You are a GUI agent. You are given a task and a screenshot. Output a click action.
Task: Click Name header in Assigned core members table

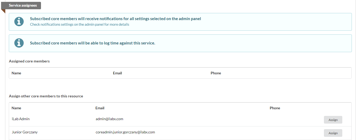(x=16, y=73)
